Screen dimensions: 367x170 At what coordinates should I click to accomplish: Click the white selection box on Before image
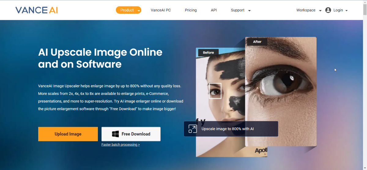click(x=215, y=91)
